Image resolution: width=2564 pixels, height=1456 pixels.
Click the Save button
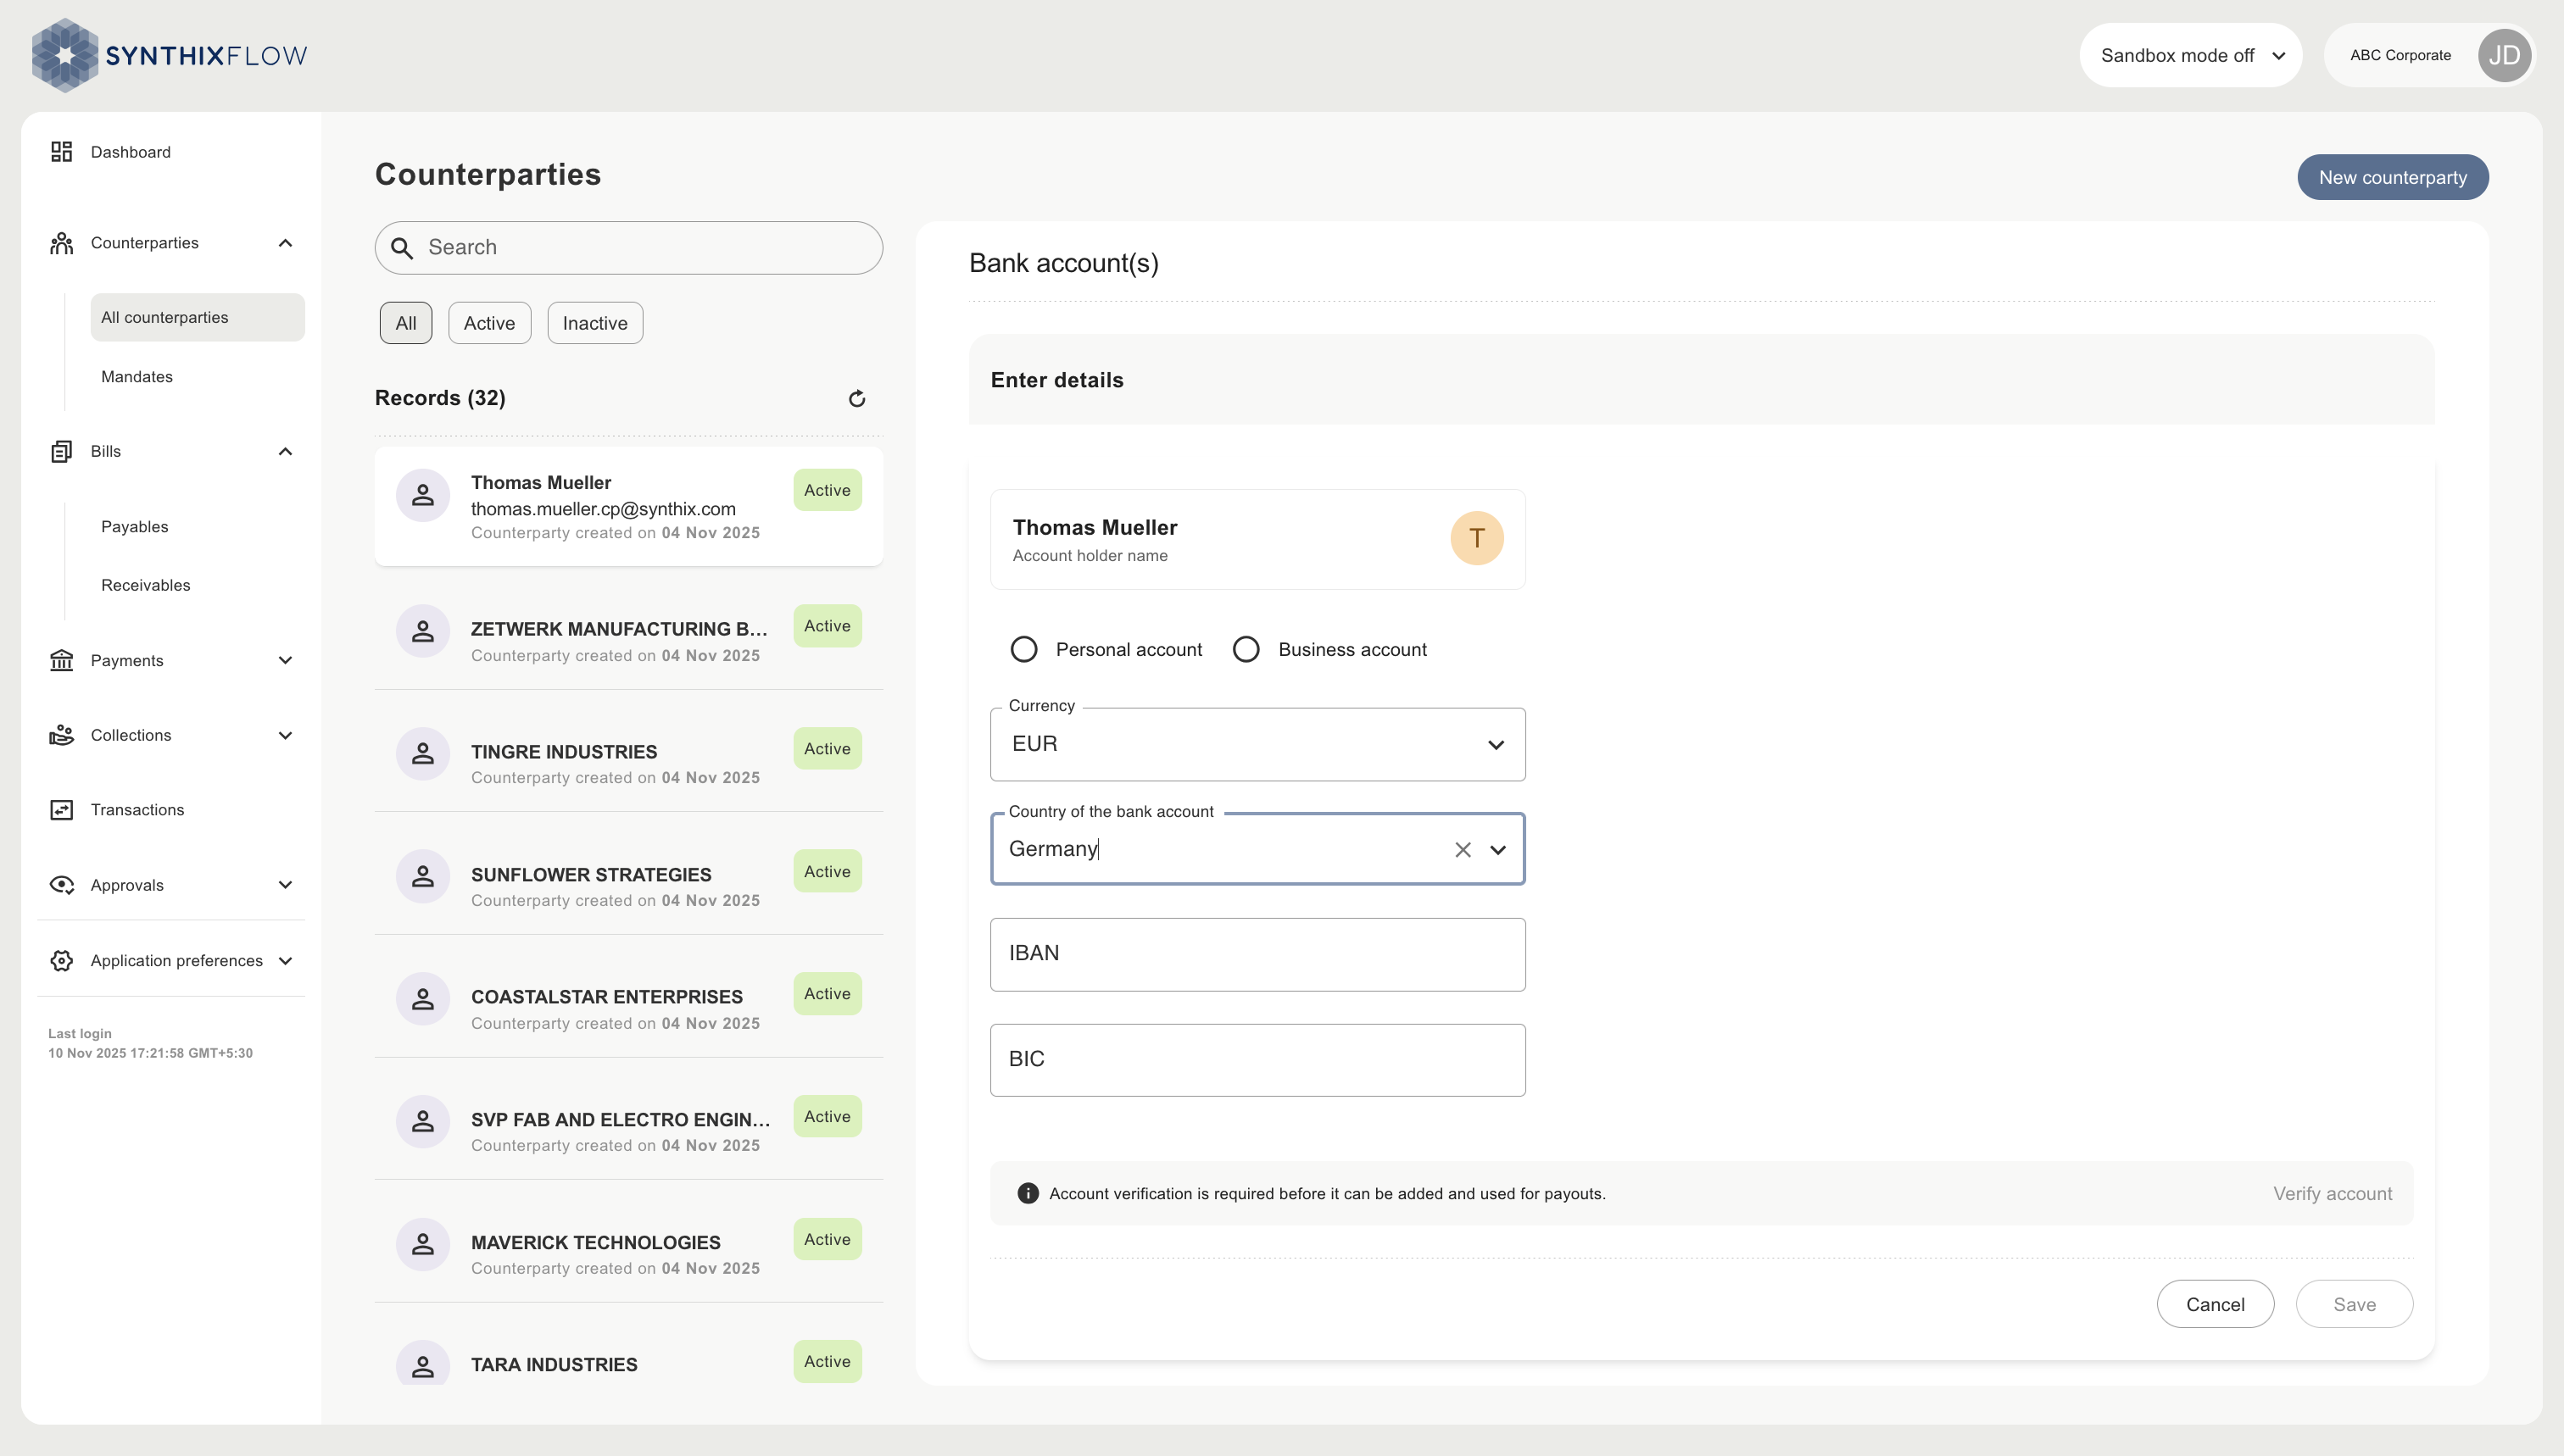pos(2354,1304)
